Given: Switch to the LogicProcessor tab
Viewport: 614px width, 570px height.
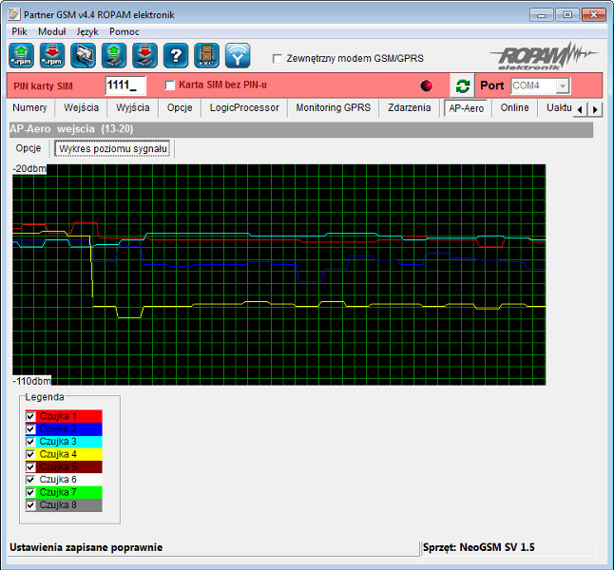Looking at the screenshot, I should (x=244, y=108).
